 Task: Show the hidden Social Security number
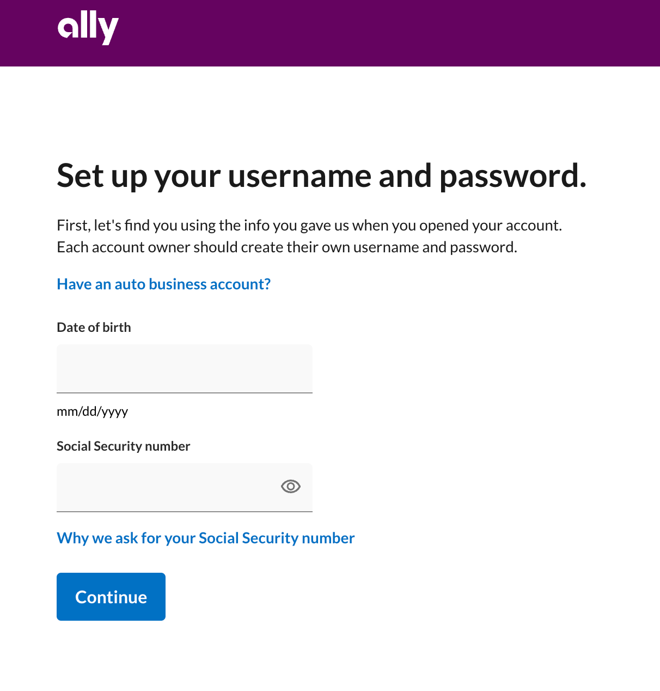[x=291, y=487]
